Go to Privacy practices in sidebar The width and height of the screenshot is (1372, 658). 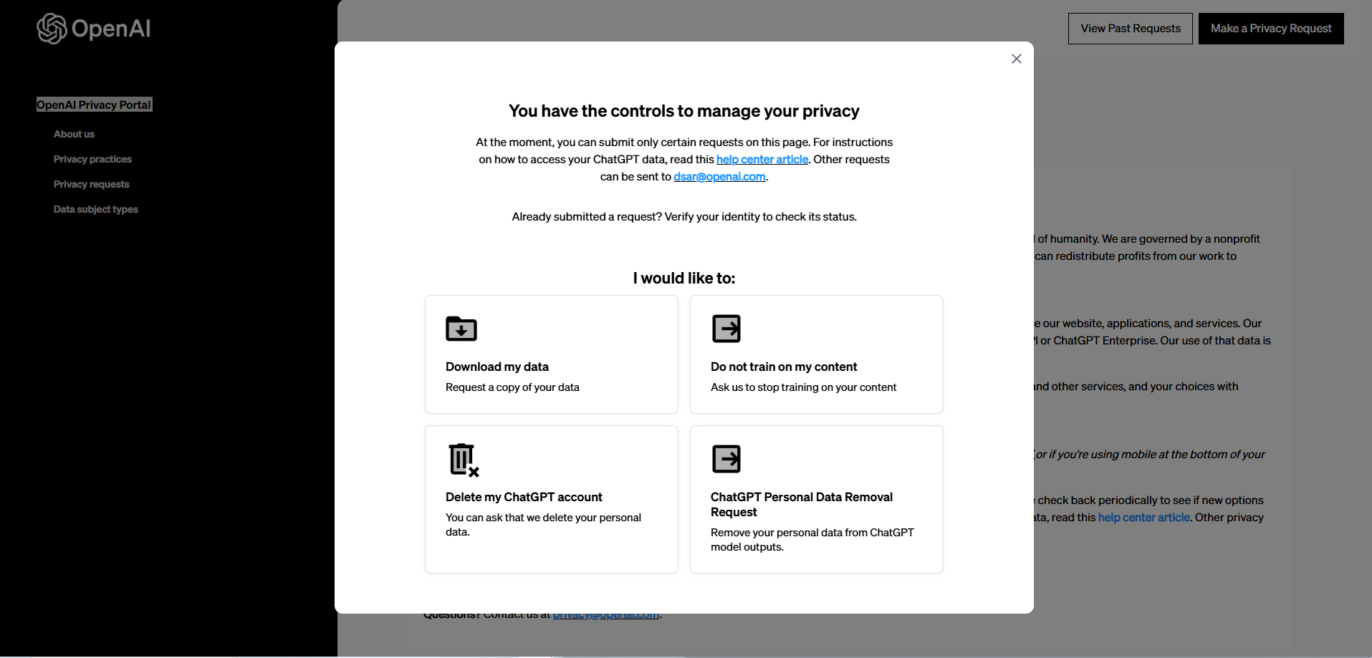tap(92, 159)
